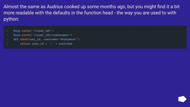
Task: Click the 'def' keyword
Action: (16, 39)
